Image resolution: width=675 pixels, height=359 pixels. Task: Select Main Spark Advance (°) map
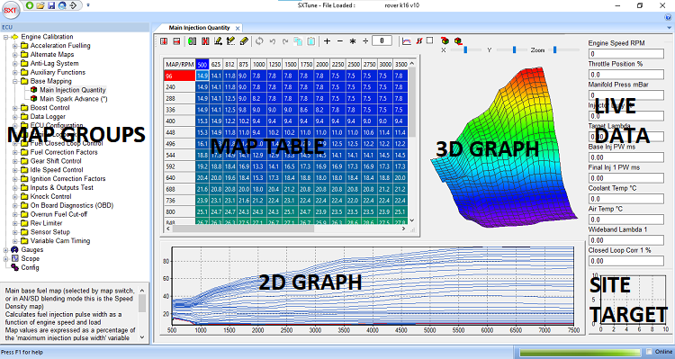coord(73,99)
